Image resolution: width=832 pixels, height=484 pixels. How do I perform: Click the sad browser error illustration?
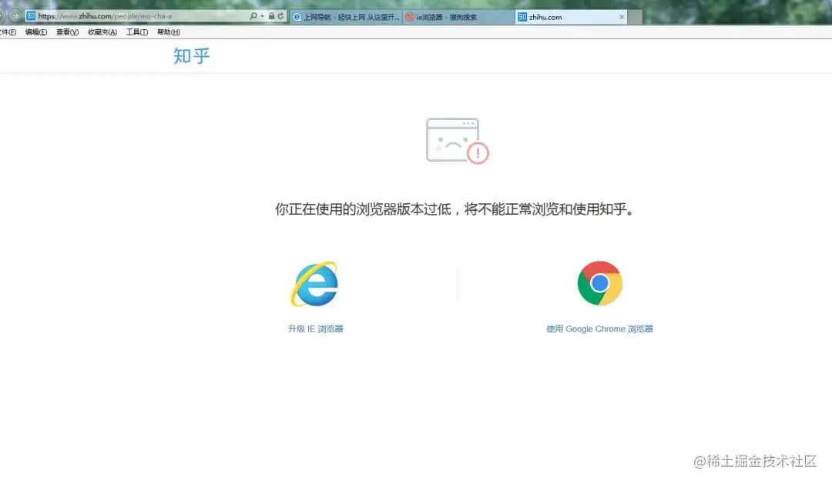pos(458,141)
